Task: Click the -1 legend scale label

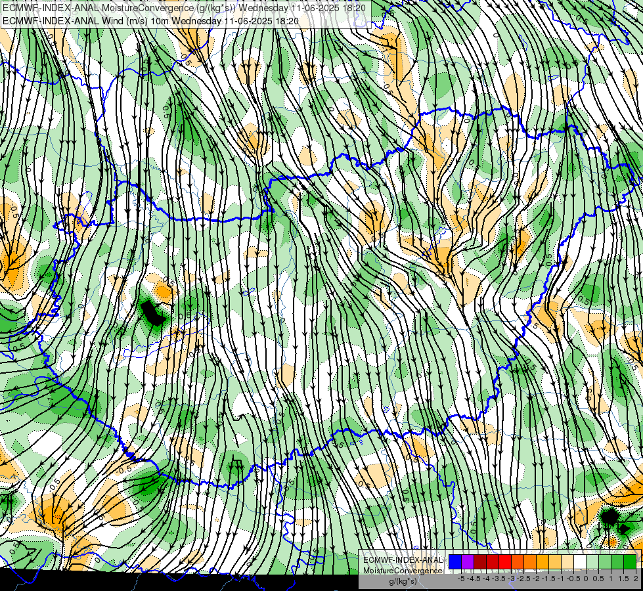Action: (562, 579)
